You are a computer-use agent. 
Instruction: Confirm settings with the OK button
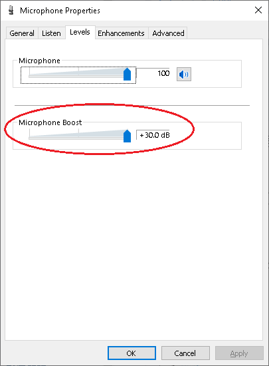(132, 353)
